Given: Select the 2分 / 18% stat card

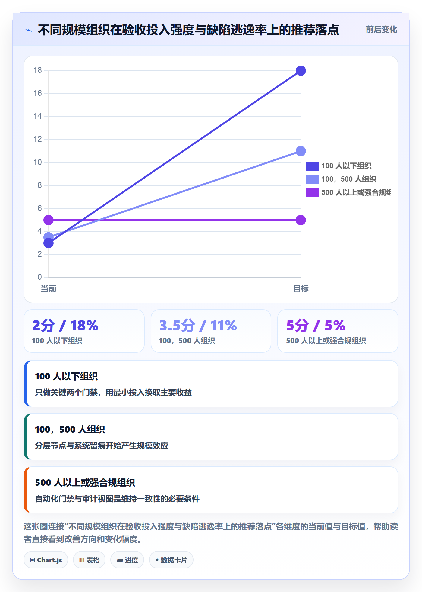Looking at the screenshot, I should click(x=84, y=331).
